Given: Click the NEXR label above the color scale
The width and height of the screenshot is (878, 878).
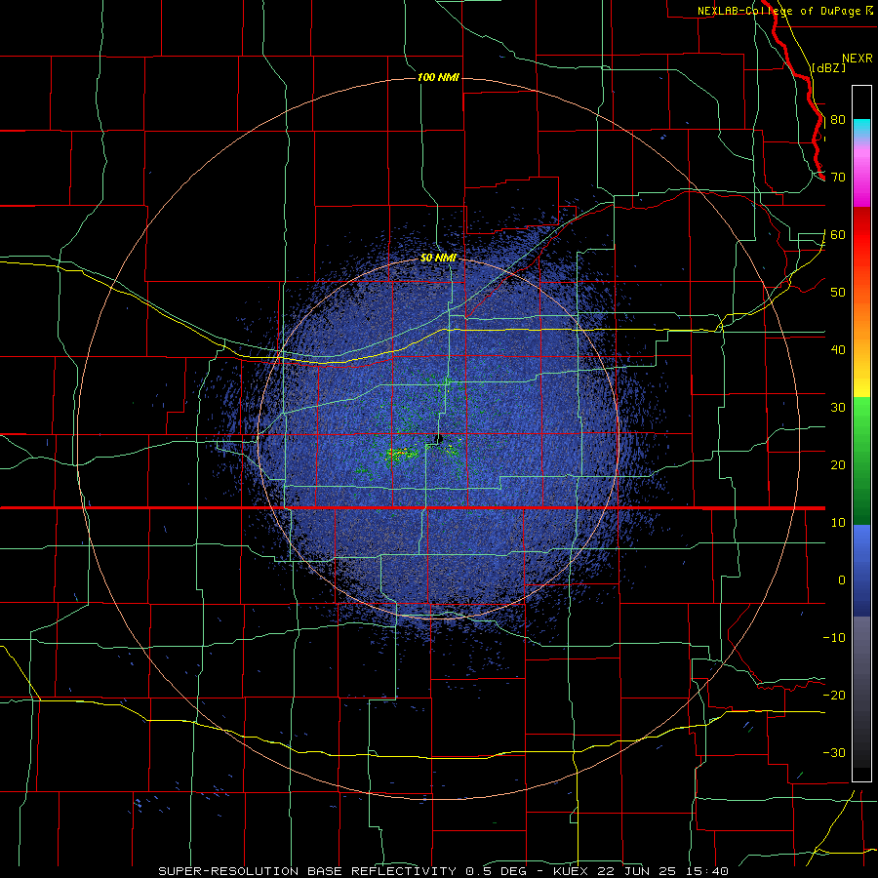Looking at the screenshot, I should coord(858,59).
